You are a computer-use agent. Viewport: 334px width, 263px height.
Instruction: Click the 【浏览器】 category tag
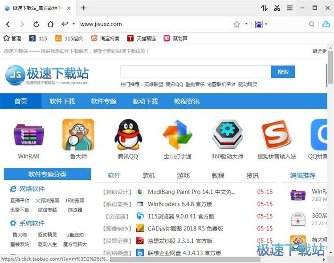117,217
